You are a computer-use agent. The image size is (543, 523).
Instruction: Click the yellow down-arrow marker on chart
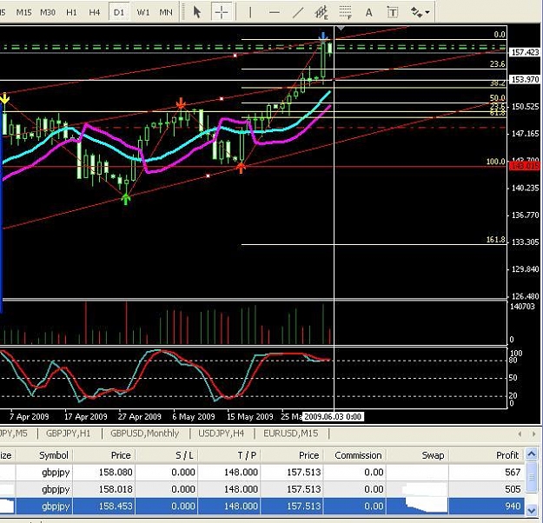tap(4, 99)
